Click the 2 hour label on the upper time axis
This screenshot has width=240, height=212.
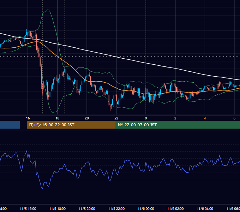(x=175, y=118)
